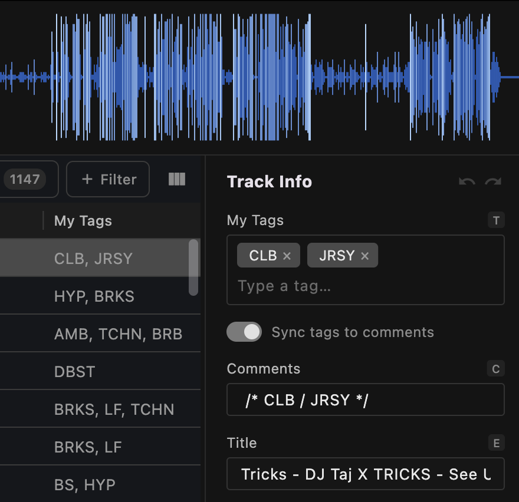
Task: Focus the Type a tag input
Action: (366, 286)
